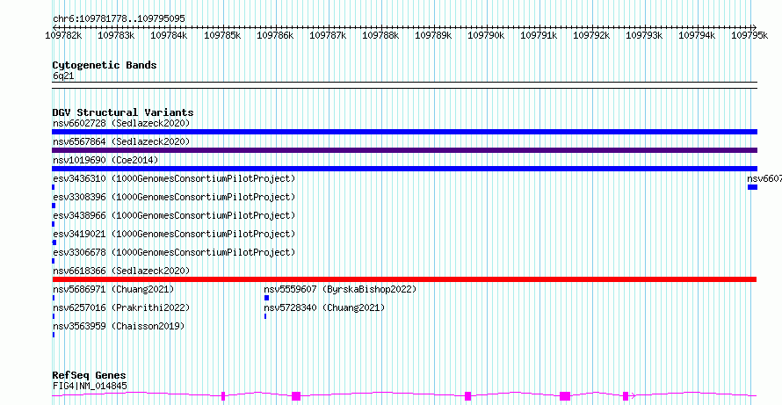
Task: Click the 109788k ruler label
Action: 381,35
